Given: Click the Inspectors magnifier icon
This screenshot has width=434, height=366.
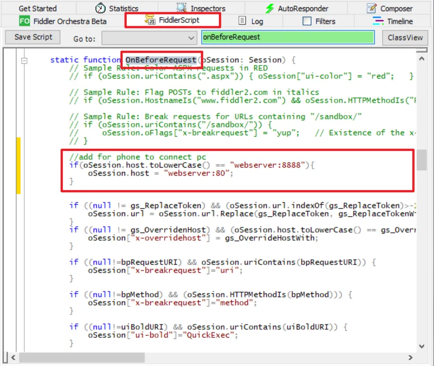Looking at the screenshot, I should click(x=182, y=8).
